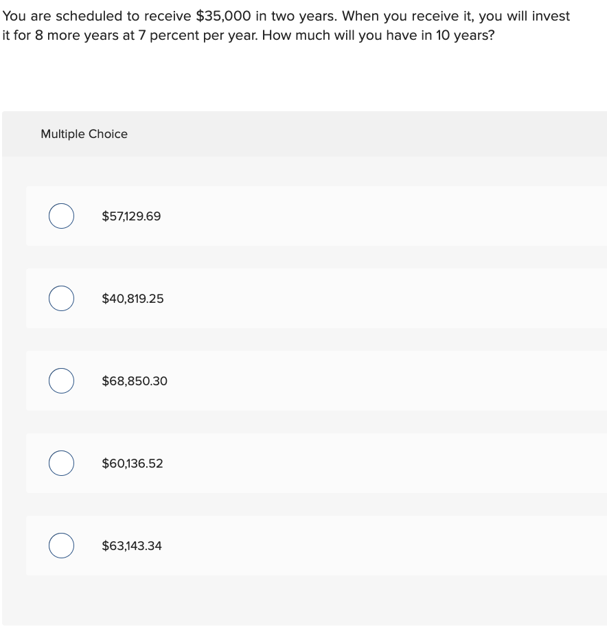The height and width of the screenshot is (640, 607).
Task: Select the radio button for $57,129.69
Action: tap(61, 216)
